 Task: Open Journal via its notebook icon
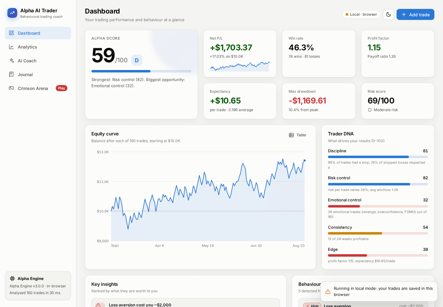pos(11,75)
